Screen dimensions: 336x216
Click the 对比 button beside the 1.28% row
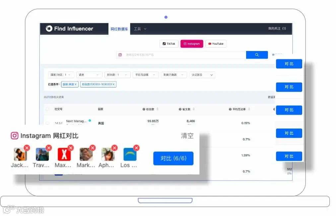[289, 156]
